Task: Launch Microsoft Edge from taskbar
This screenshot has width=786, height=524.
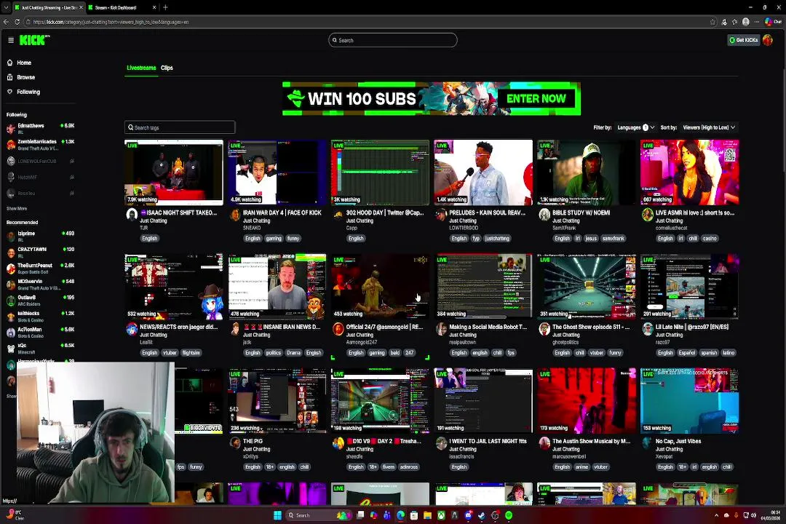Action: [x=400, y=515]
